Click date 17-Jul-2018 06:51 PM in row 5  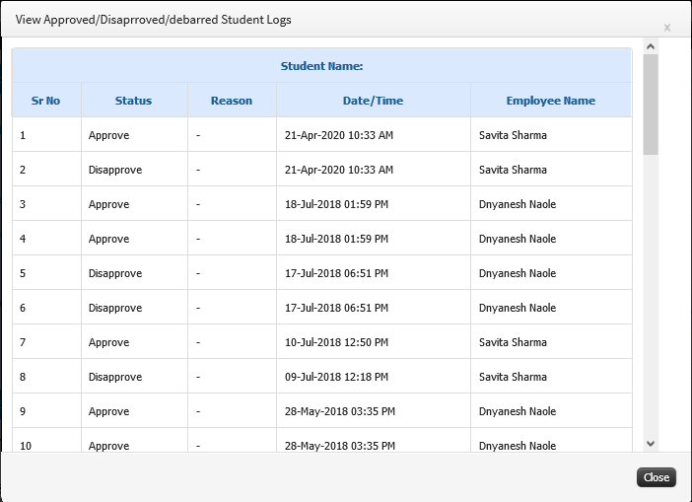[x=336, y=273]
